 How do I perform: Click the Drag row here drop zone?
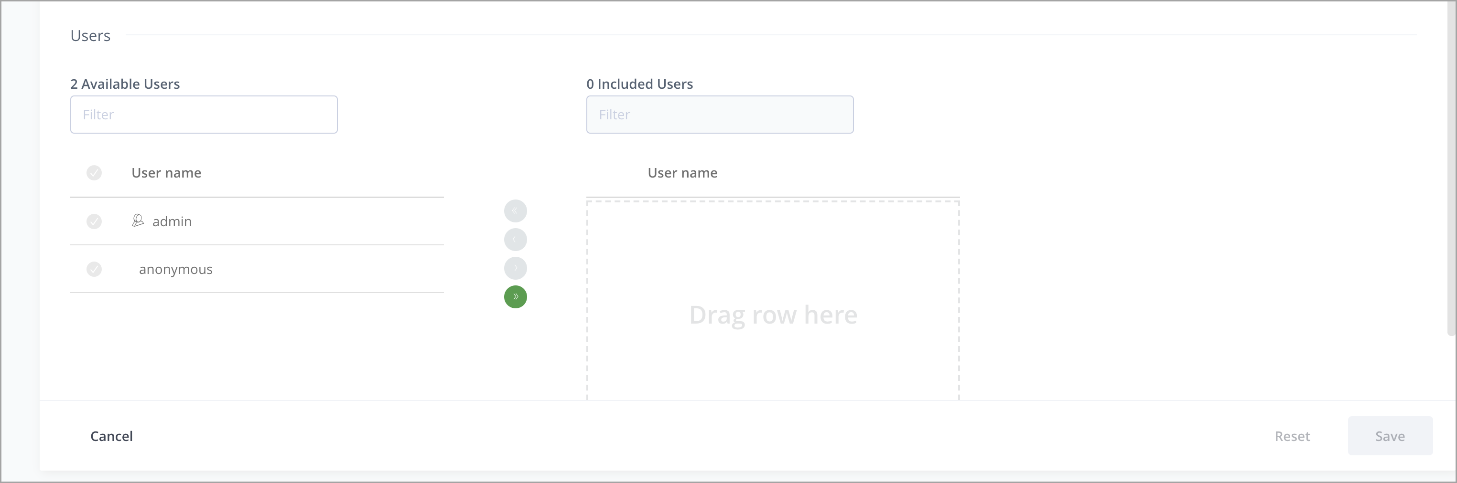coord(773,315)
